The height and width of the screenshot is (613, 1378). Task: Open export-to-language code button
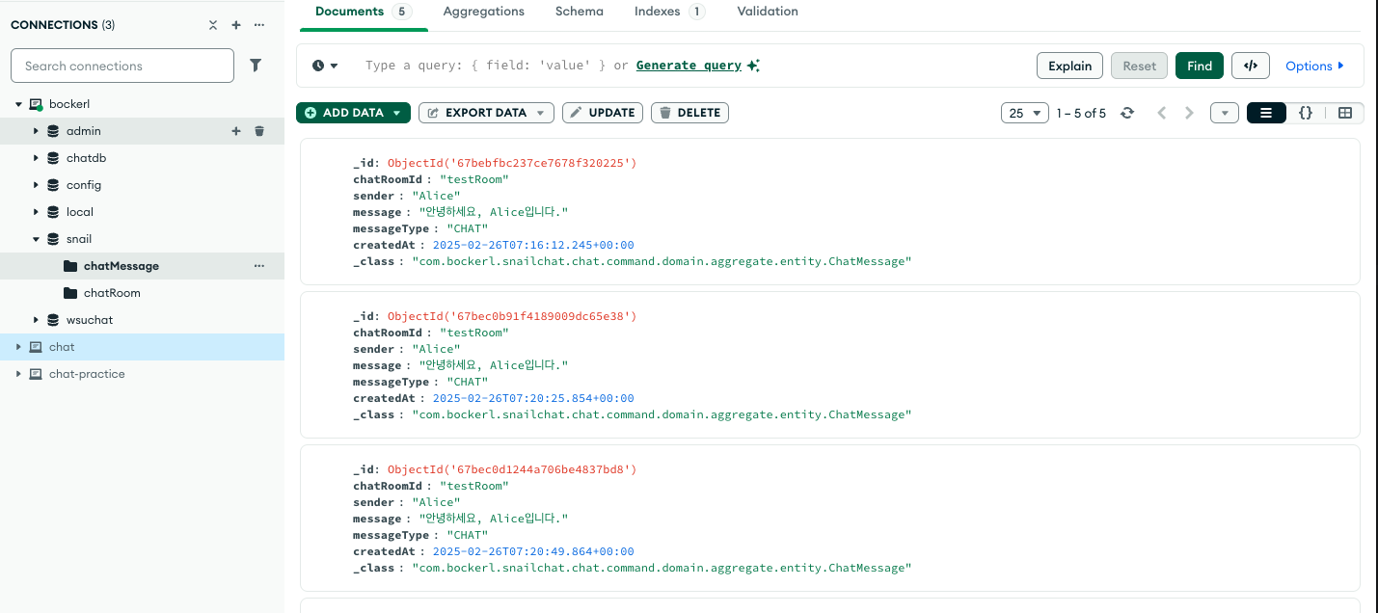coord(1251,66)
